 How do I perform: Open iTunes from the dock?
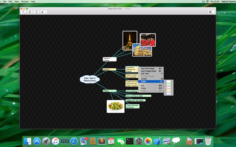55,141
